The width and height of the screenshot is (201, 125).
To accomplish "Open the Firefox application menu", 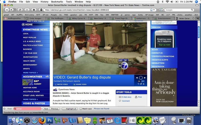I will click(x=13, y=2).
